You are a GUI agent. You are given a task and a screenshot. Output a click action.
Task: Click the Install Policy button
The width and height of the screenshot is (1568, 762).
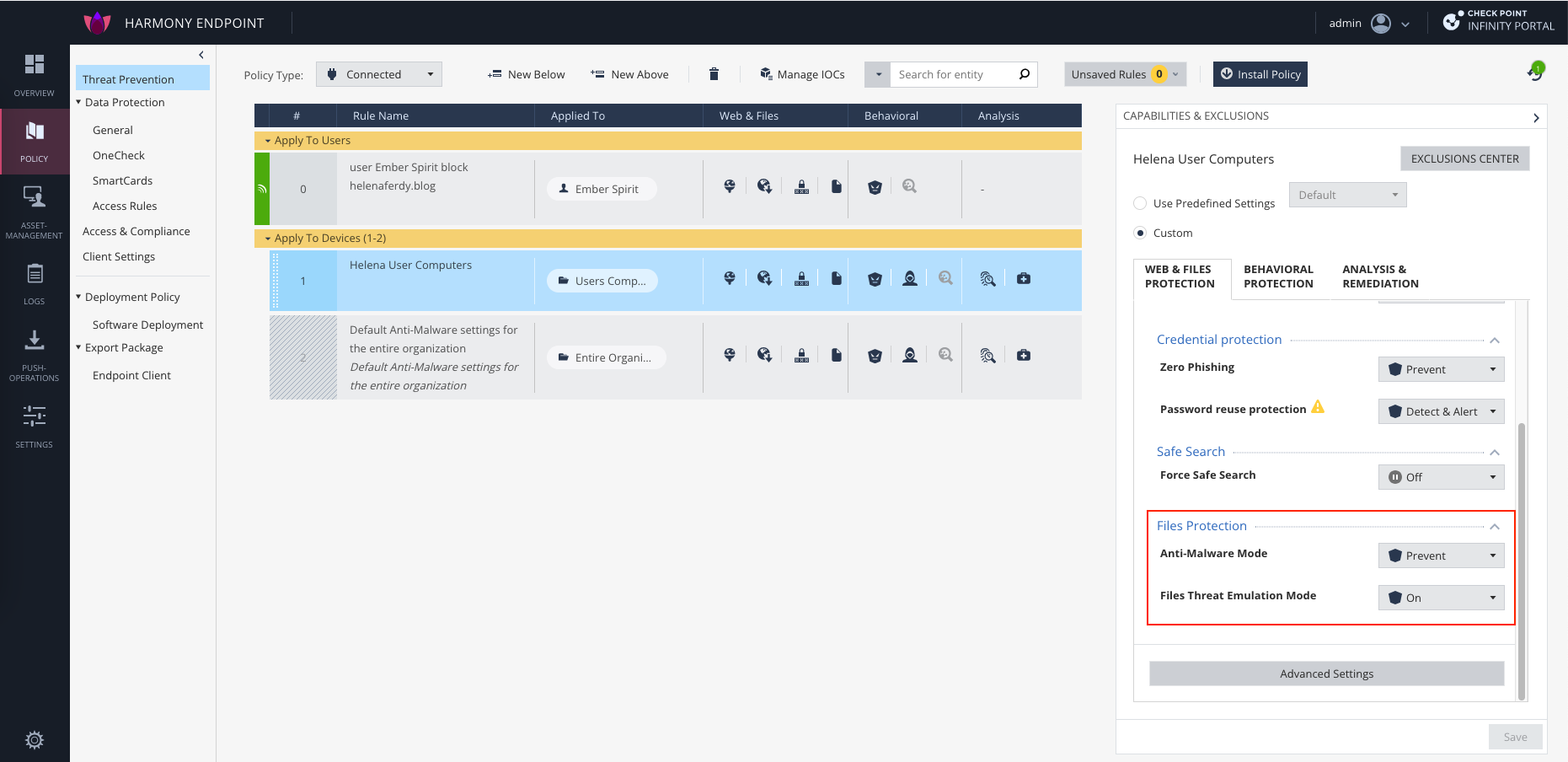pyautogui.click(x=1260, y=74)
